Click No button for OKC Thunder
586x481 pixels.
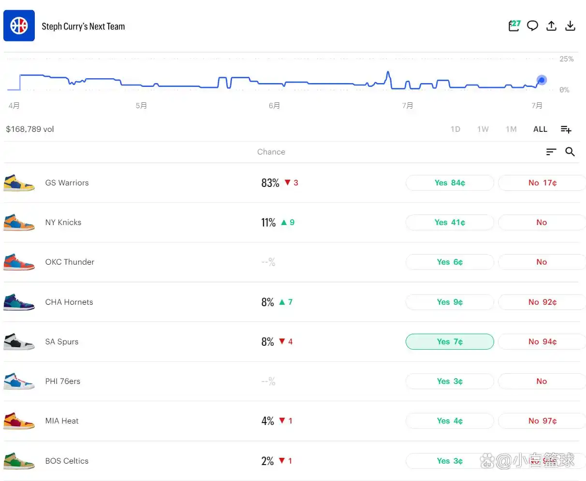click(x=542, y=262)
